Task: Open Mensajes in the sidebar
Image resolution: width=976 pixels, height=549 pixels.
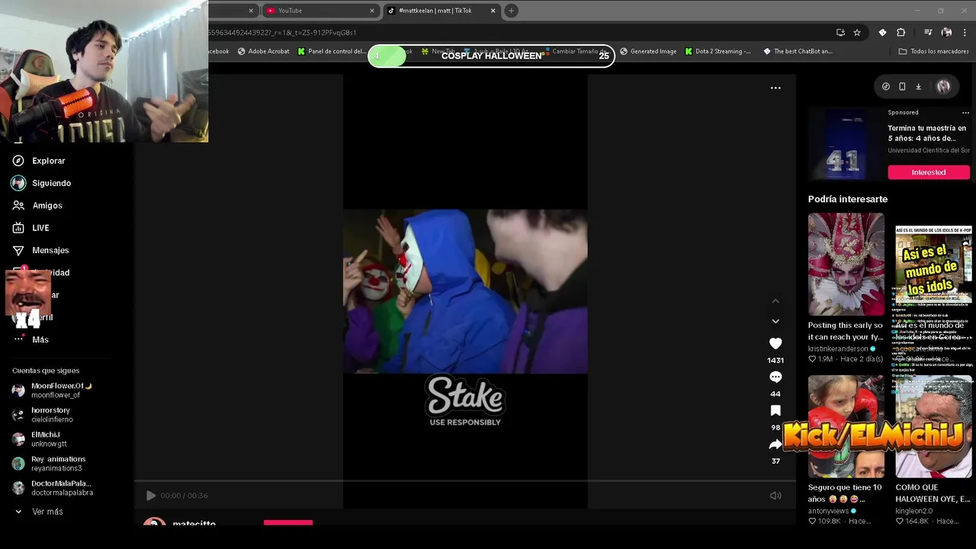Action: 40,250
